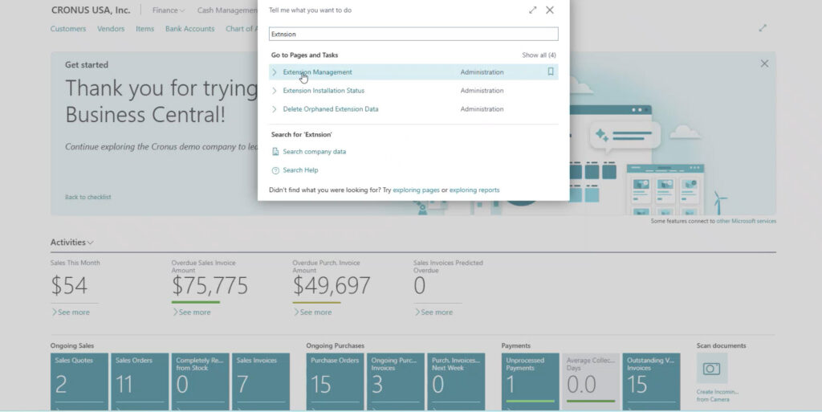
Task: Expand the Extension Management result chevron
Action: (x=275, y=71)
